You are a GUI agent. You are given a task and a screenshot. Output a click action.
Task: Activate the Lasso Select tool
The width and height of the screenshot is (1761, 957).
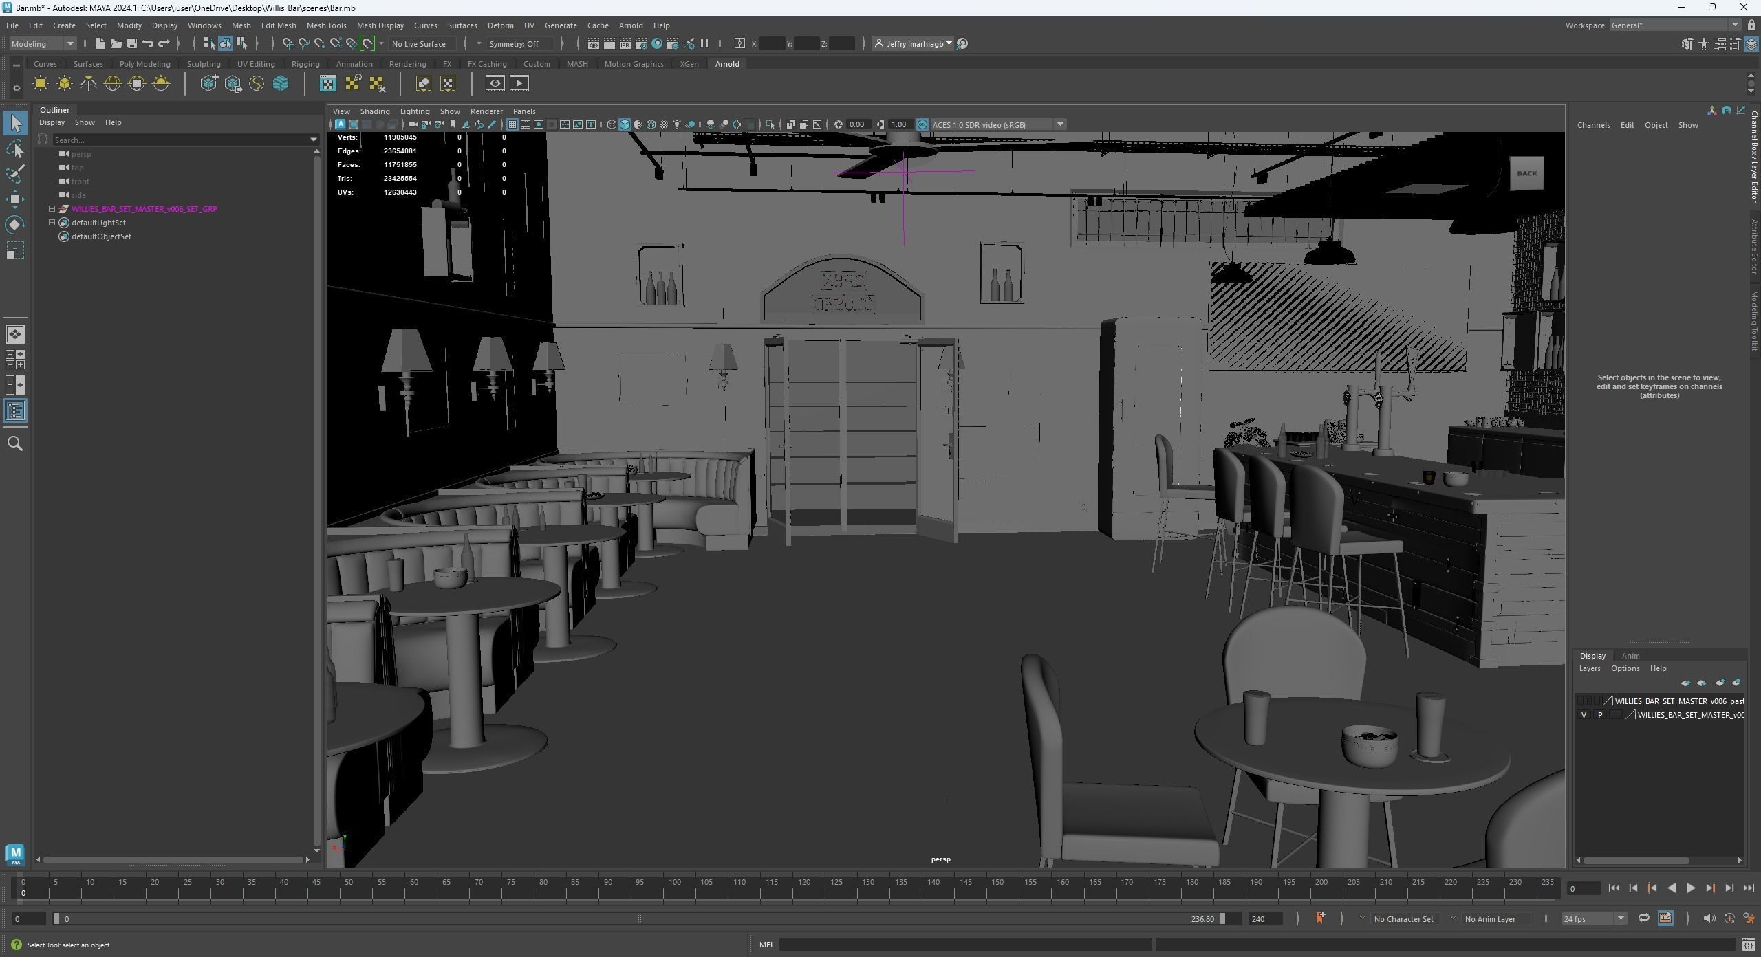(x=15, y=149)
